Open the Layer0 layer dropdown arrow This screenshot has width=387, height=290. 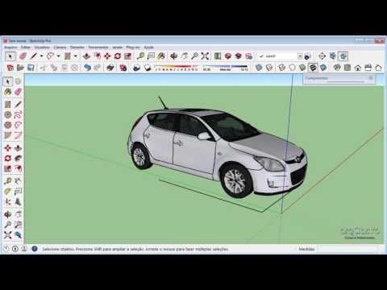[x=300, y=56]
